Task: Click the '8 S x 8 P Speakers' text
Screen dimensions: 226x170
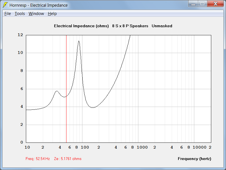Action: pyautogui.click(x=130, y=26)
